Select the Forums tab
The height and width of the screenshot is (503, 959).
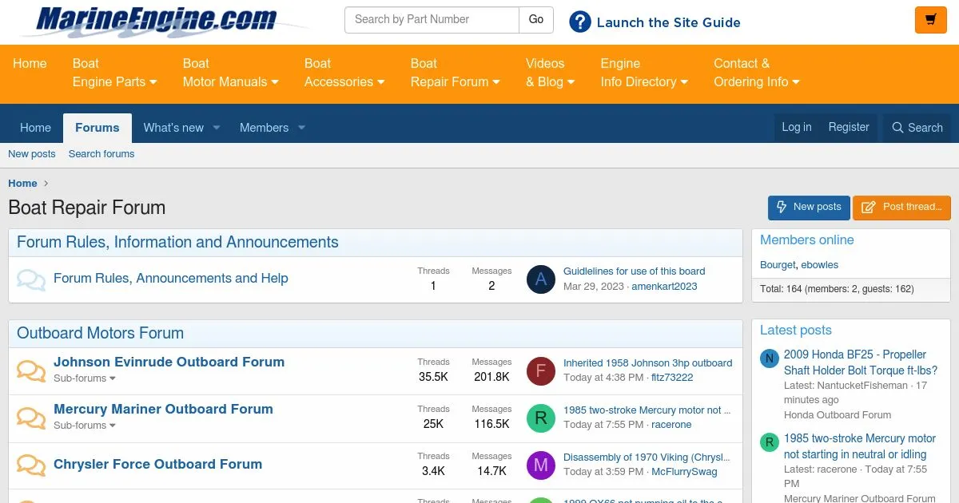pyautogui.click(x=97, y=128)
